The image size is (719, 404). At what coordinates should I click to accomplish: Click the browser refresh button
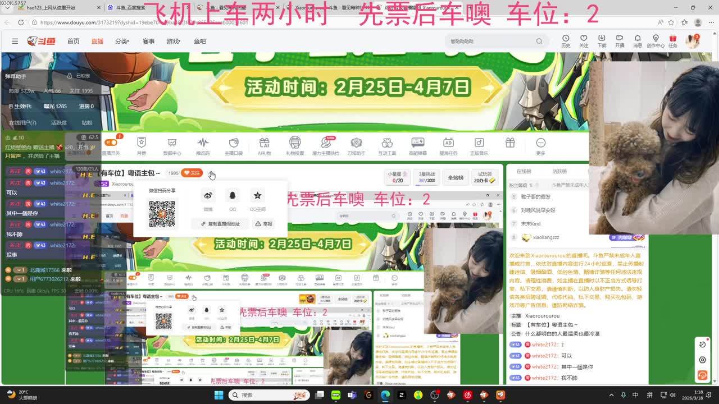[x=21, y=22]
